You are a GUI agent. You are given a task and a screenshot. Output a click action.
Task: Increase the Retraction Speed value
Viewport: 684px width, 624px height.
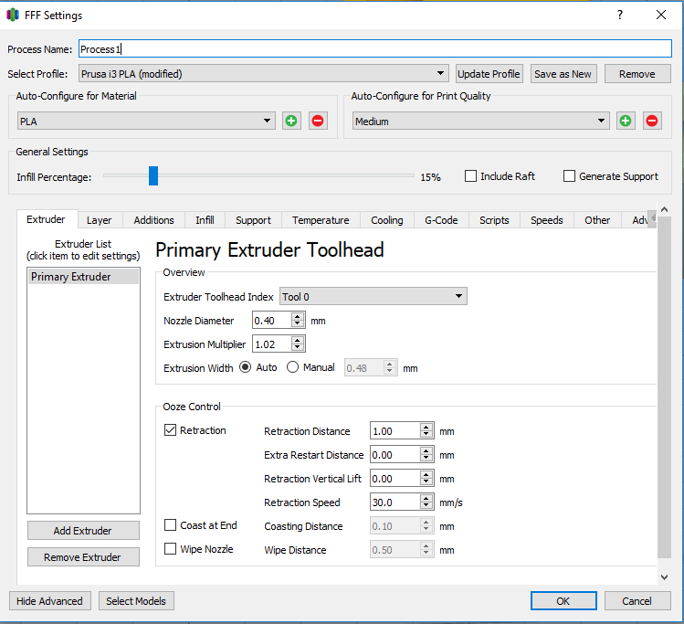click(426, 498)
